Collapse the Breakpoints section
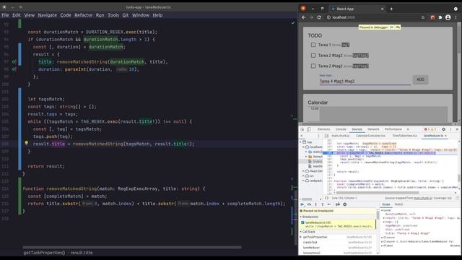This screenshot has width=462, height=260. [x=301, y=217]
